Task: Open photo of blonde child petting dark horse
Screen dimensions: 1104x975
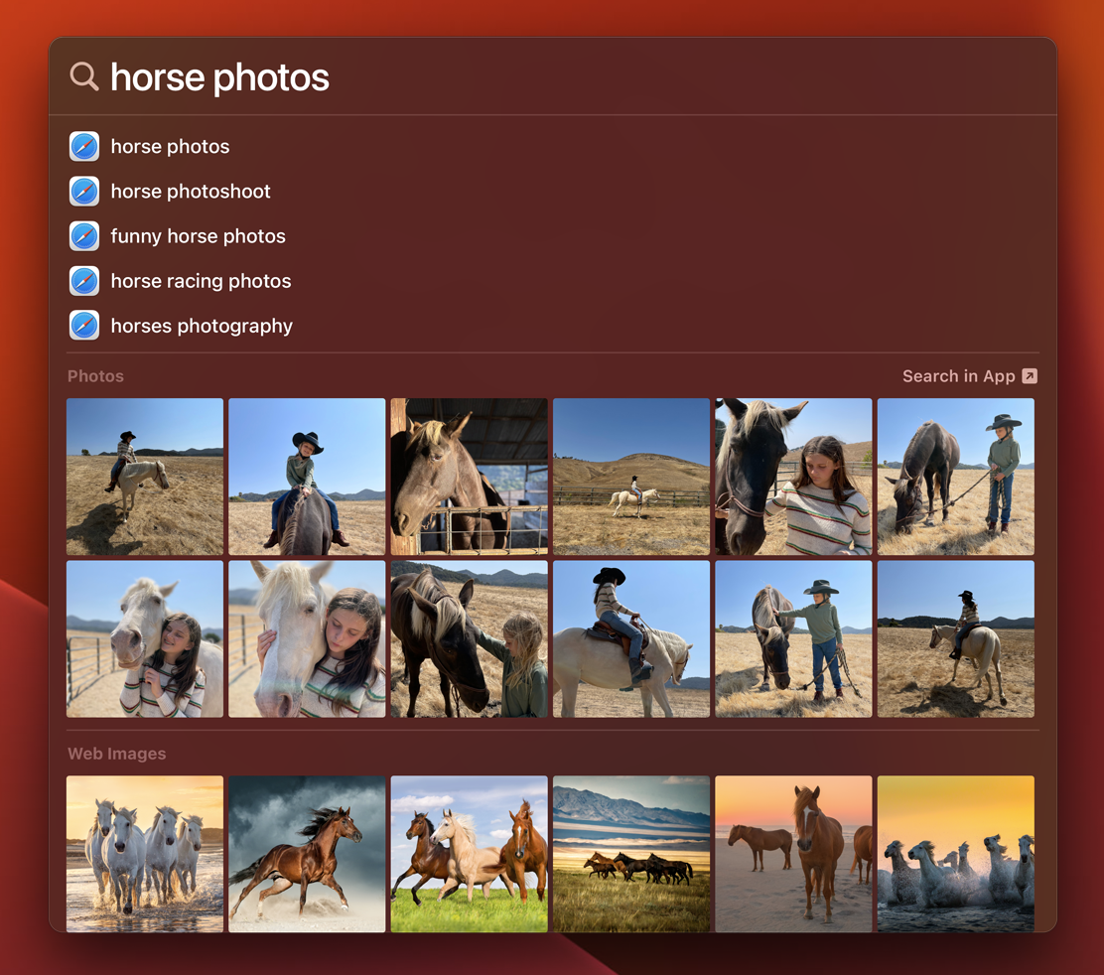Action: 470,639
